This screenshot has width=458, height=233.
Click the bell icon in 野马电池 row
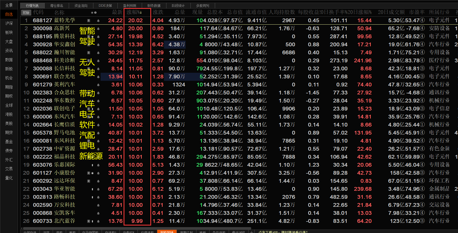click(x=98, y=133)
